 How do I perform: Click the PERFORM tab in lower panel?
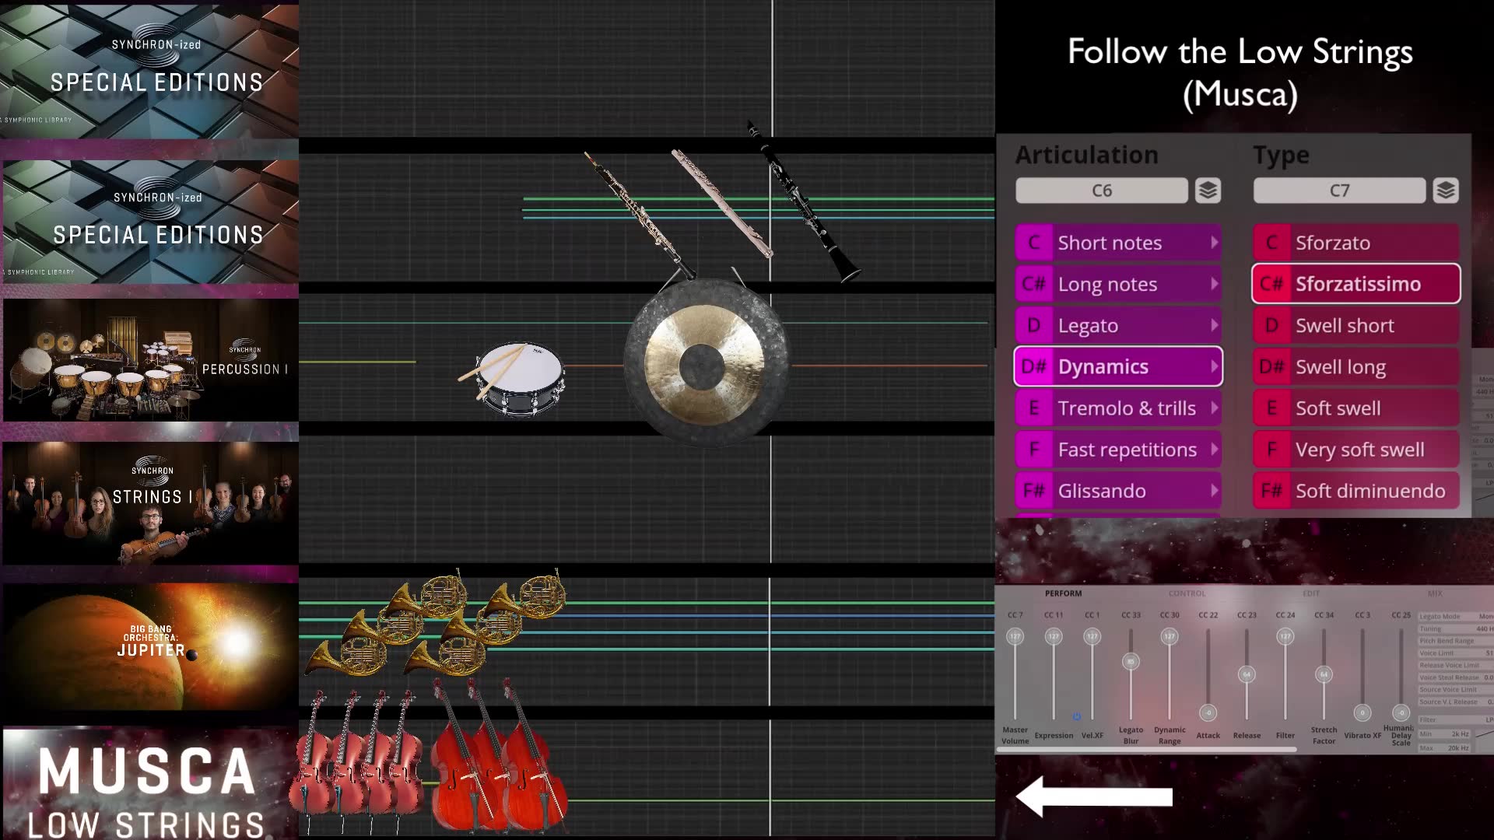1063,593
